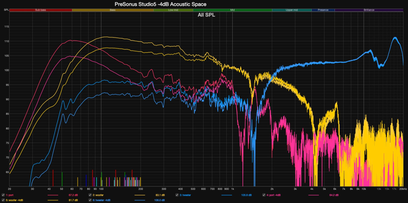
Task: Select the 'Bass' frequency band segment
Action: pyautogui.click(x=113, y=10)
